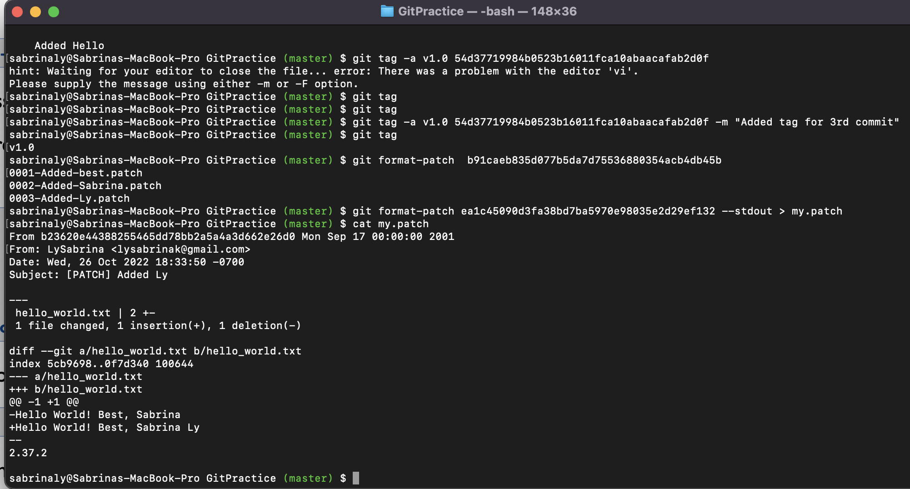Click the 'Added Hello' text at top
Image resolution: width=910 pixels, height=489 pixels.
[69, 46]
